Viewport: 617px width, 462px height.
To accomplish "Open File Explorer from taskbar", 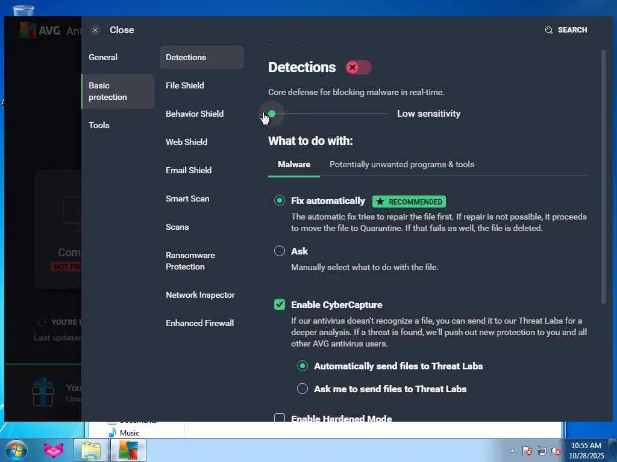I will tap(91, 450).
